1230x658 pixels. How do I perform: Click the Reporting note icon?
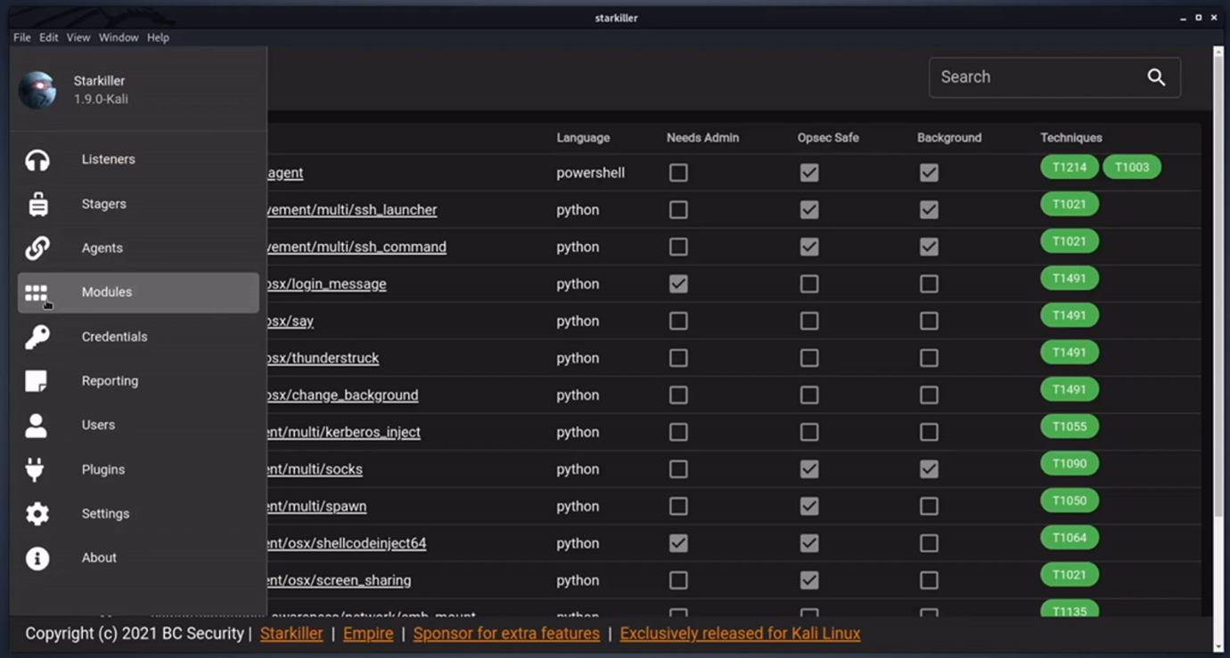(36, 381)
